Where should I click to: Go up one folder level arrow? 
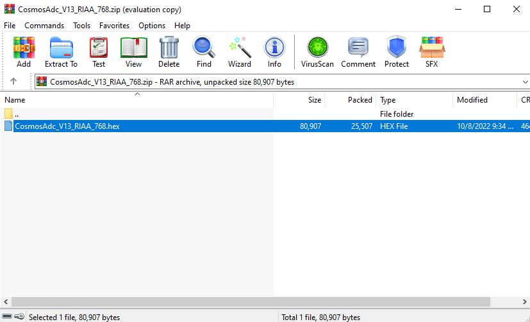click(x=13, y=81)
